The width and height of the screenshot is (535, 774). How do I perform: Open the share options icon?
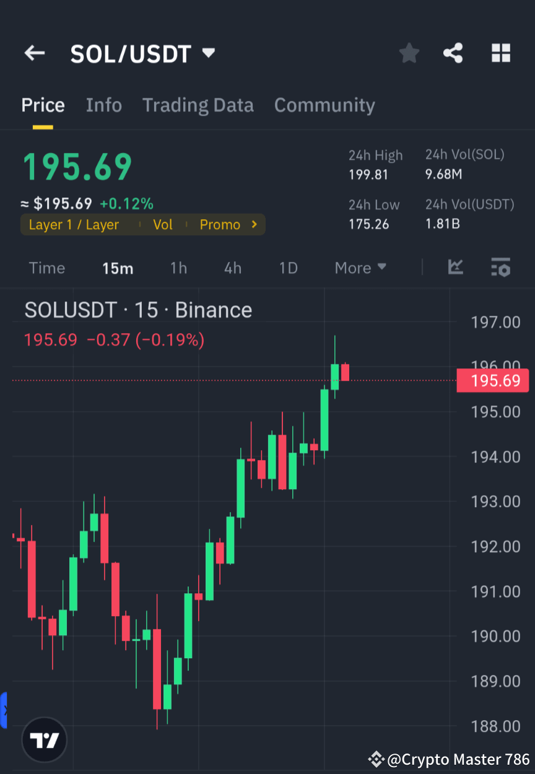pyautogui.click(x=453, y=53)
